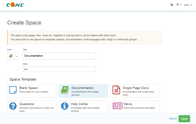
Task: Click "Knowledge base with multiple sections" text
Action: pos(85,109)
